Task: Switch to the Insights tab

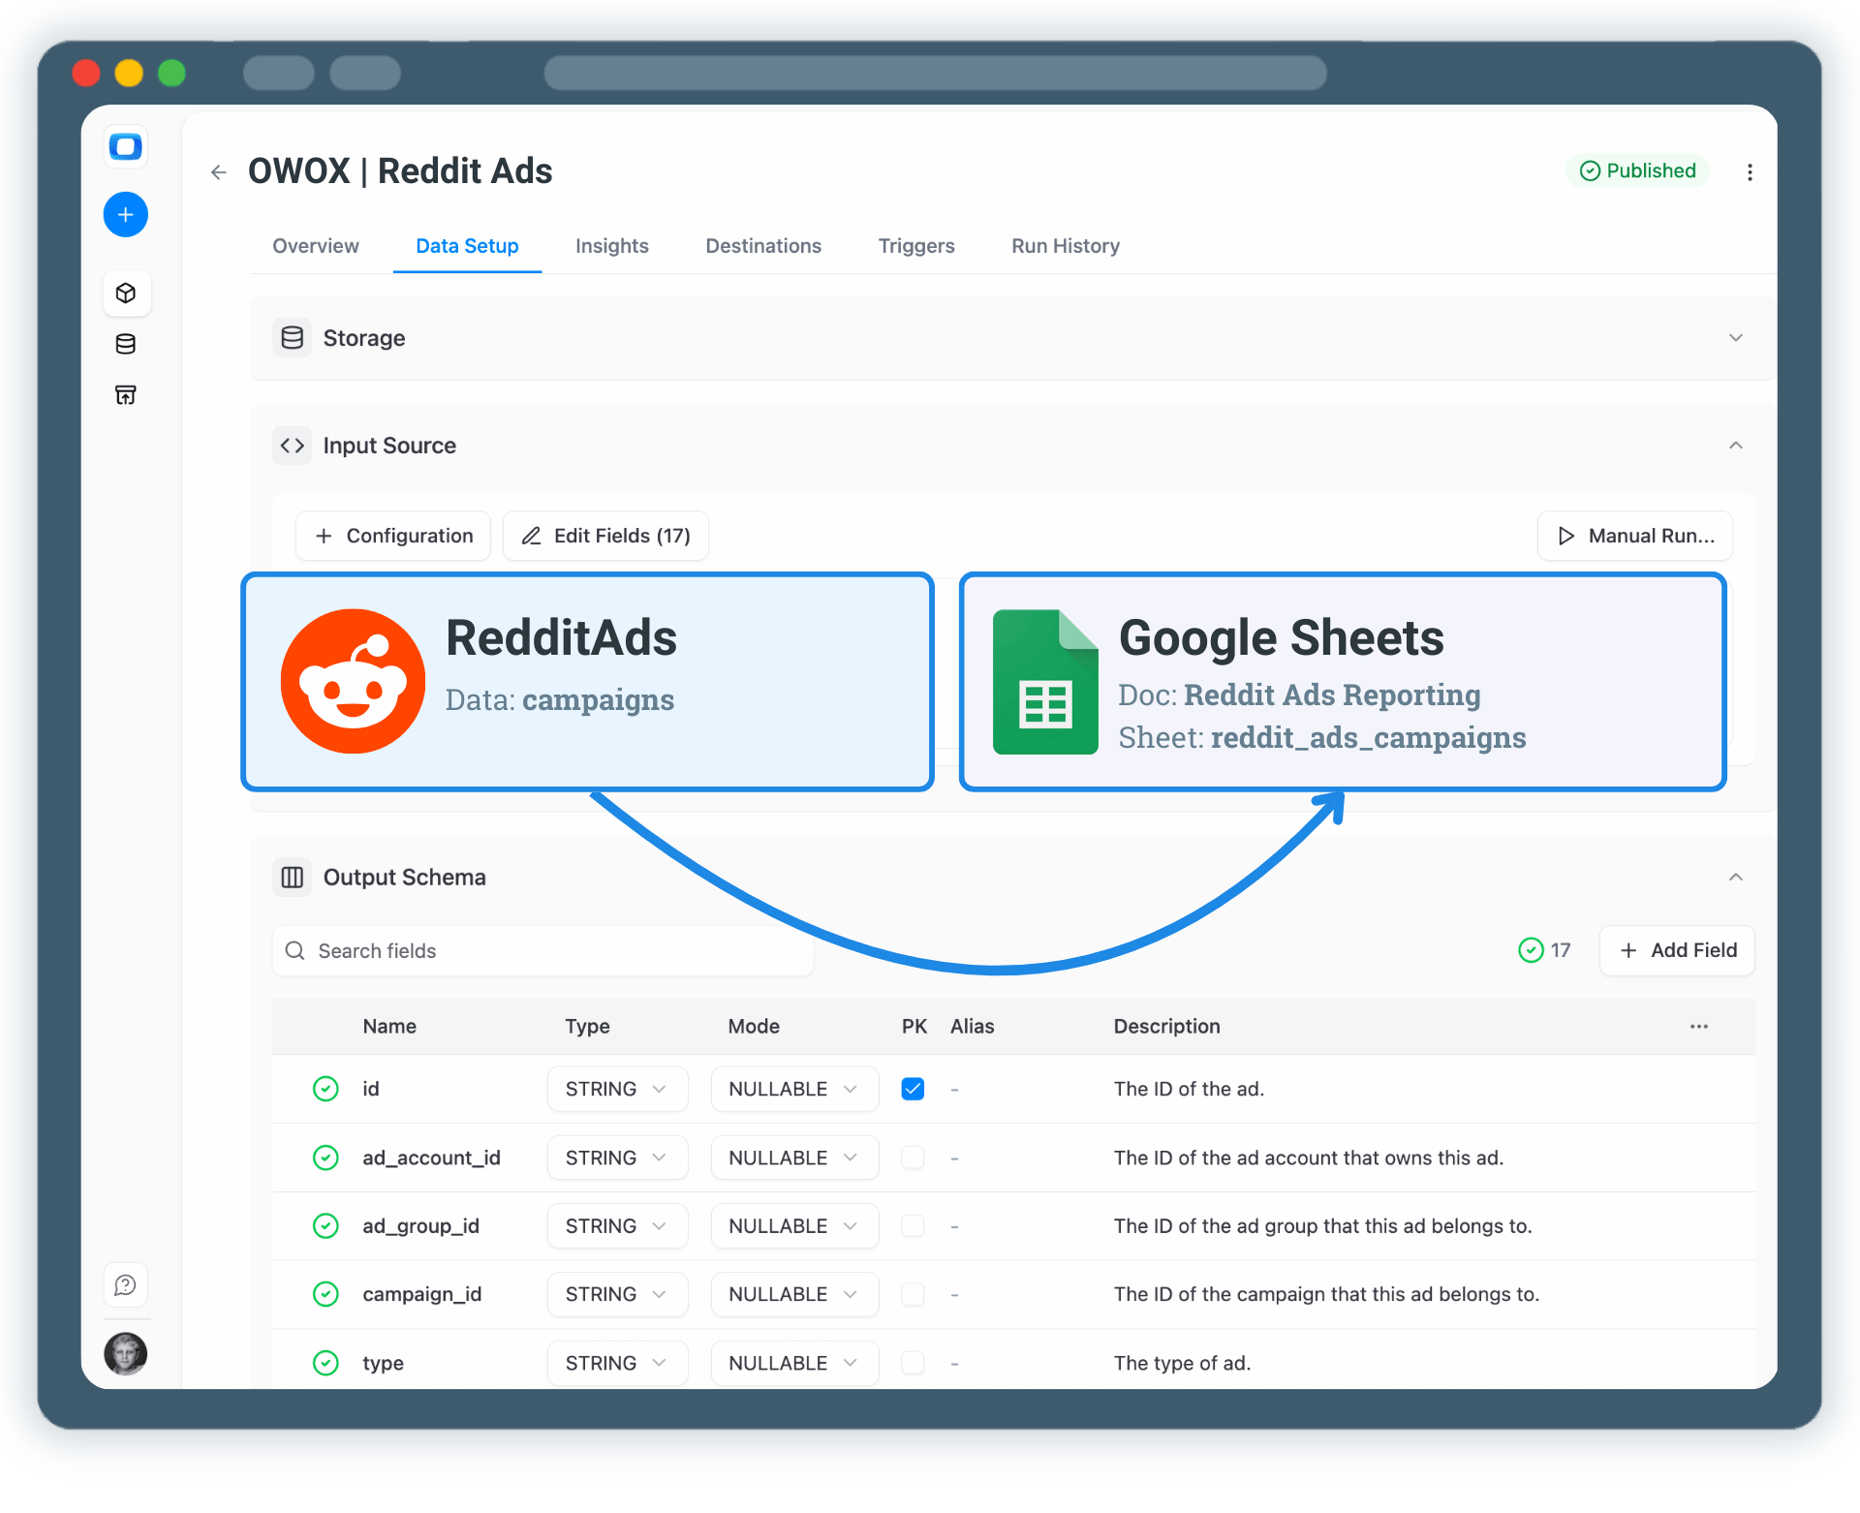Action: pos(611,246)
